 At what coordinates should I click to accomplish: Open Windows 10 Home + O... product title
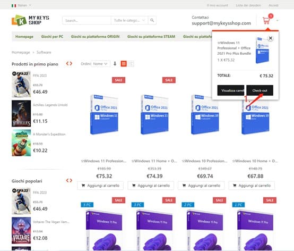click(x=255, y=161)
